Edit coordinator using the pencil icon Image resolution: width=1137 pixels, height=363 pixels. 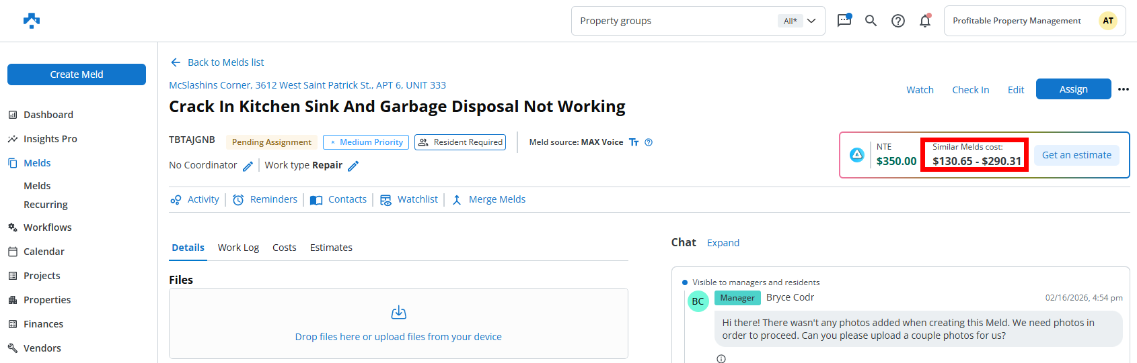[x=248, y=166]
